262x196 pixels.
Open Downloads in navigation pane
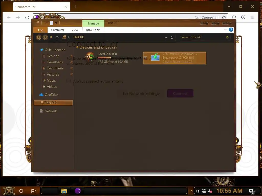(55, 62)
